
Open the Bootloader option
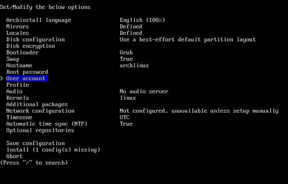(x=22, y=52)
